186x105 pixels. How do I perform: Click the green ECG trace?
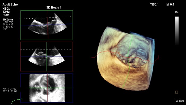point(16,101)
